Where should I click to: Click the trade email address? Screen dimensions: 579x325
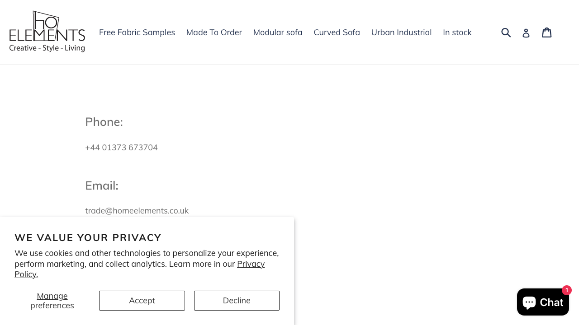click(137, 211)
